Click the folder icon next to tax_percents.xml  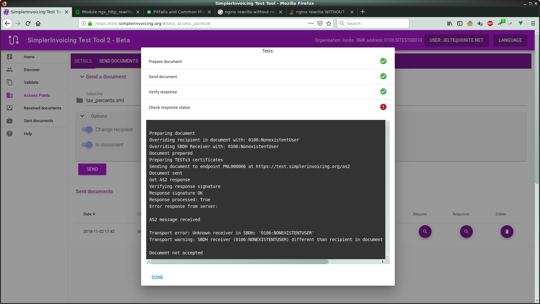[80, 100]
